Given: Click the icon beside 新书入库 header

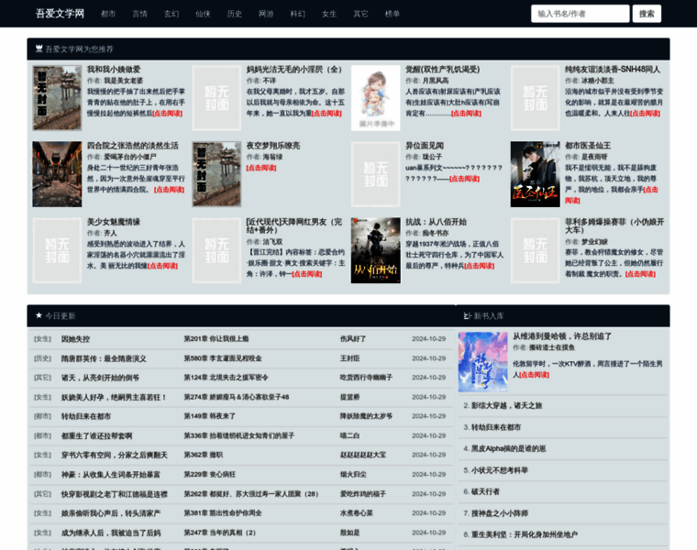Looking at the screenshot, I should (x=467, y=316).
